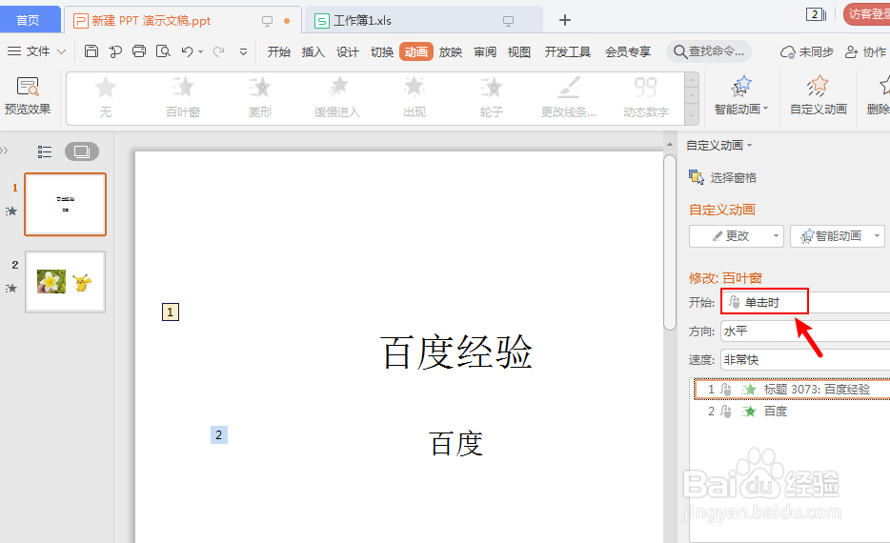Open the 开始 单击时 dropdown
The image size is (890, 543).
(x=805, y=302)
